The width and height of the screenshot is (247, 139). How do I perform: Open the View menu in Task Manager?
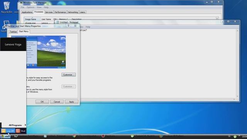point(39,7)
